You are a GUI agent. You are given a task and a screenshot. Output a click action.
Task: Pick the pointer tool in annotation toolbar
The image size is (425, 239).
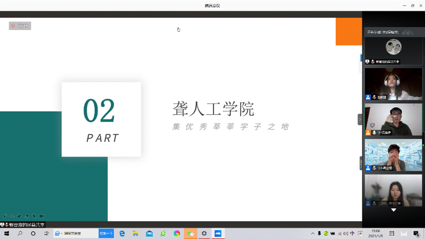coord(34,216)
